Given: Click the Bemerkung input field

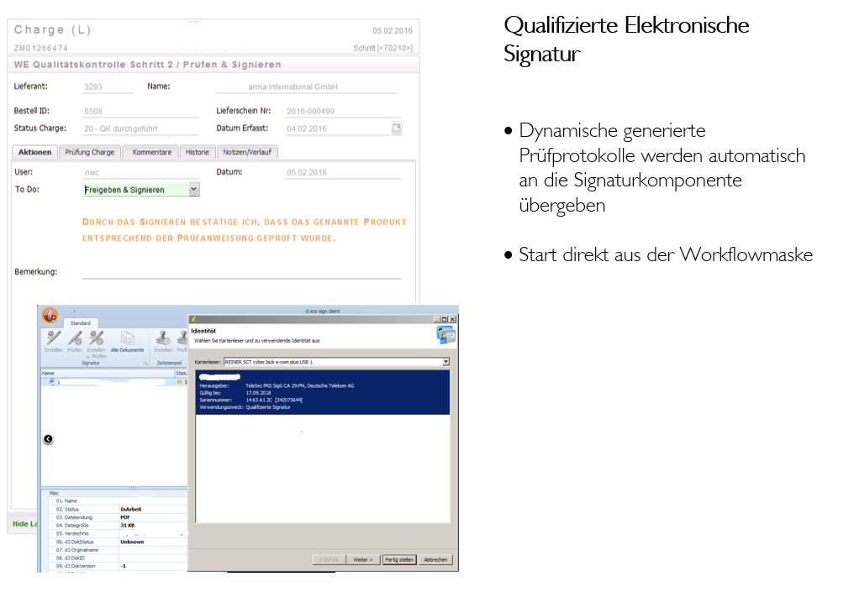Looking at the screenshot, I should 242,271.
